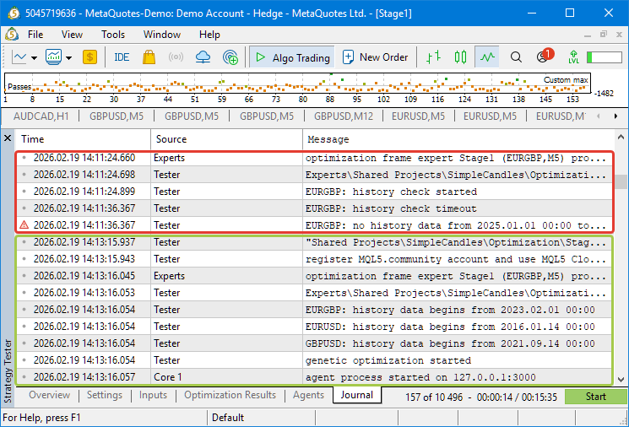Open the IDE MetaEditor button
This screenshot has height=427, width=629.
click(122, 57)
